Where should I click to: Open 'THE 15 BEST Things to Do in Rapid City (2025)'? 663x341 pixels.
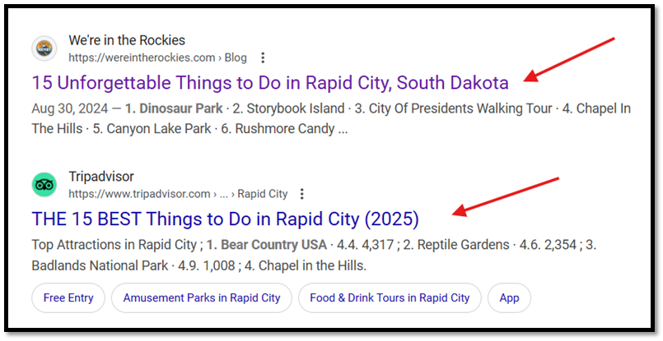225,219
